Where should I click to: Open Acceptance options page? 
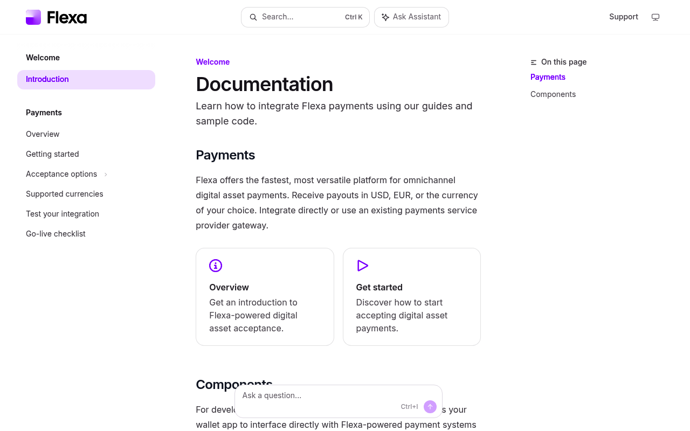(x=61, y=174)
